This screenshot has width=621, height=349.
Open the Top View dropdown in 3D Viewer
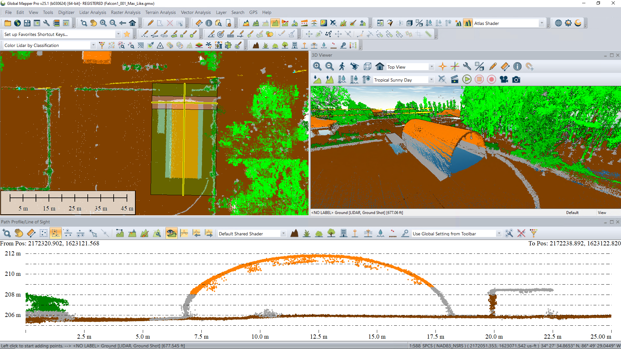pos(431,67)
